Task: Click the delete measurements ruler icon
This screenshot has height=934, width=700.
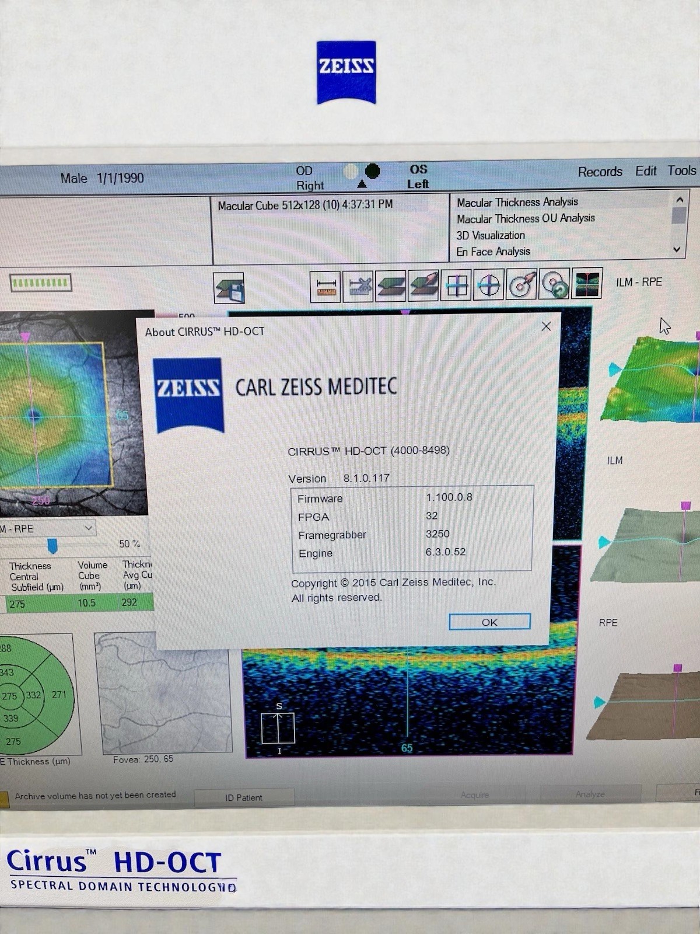Action: coord(358,286)
